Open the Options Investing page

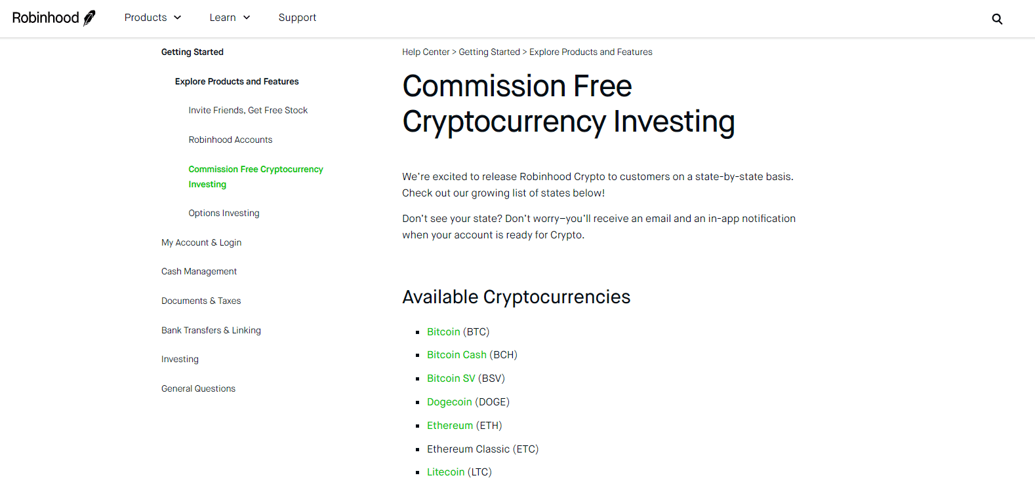(x=224, y=213)
